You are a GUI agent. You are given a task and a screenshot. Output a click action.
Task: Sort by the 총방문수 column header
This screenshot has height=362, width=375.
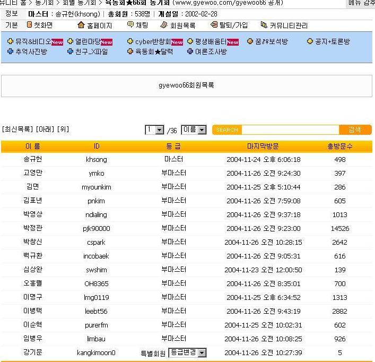(x=339, y=146)
